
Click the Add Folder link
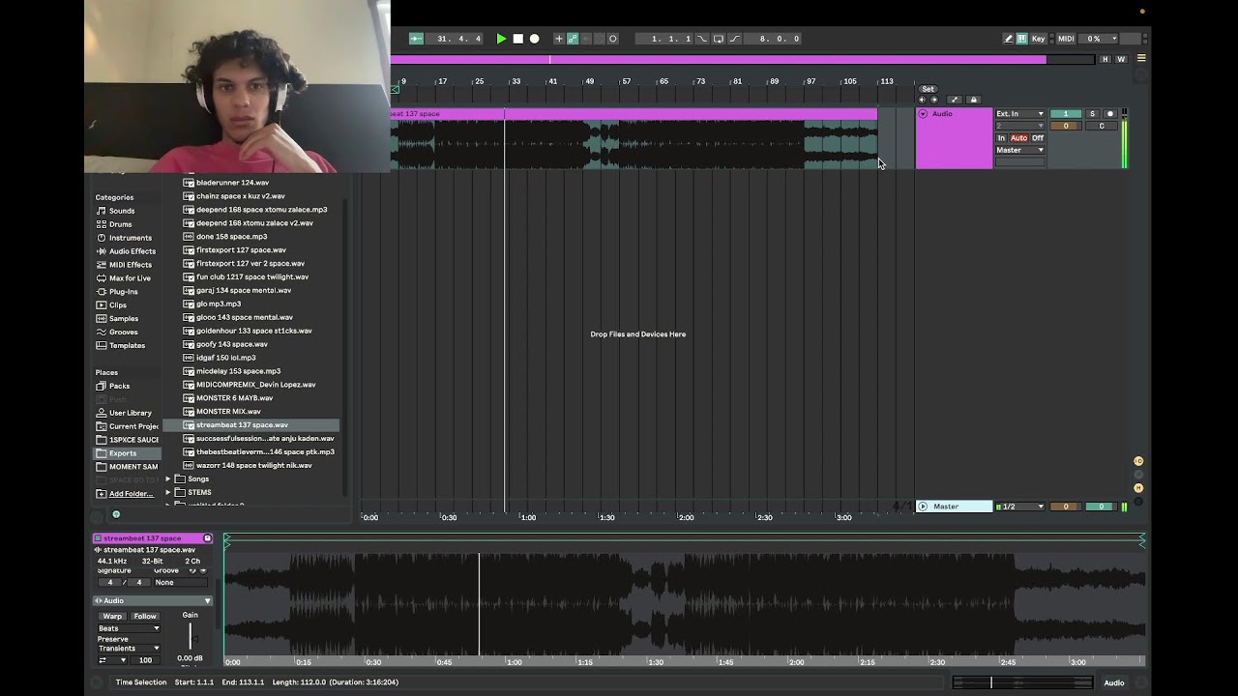[x=131, y=494]
